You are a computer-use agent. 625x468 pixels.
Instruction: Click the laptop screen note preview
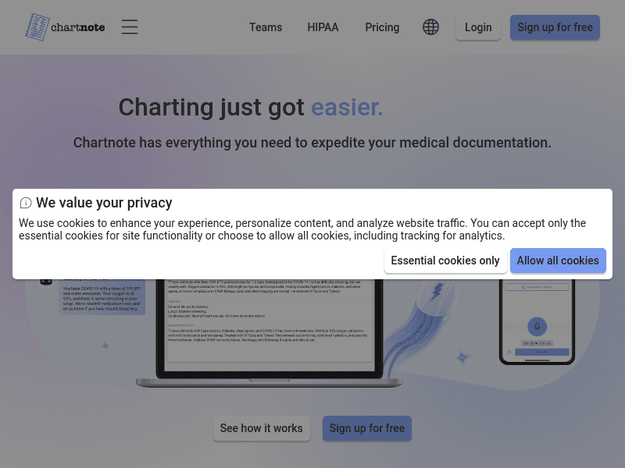(x=269, y=328)
